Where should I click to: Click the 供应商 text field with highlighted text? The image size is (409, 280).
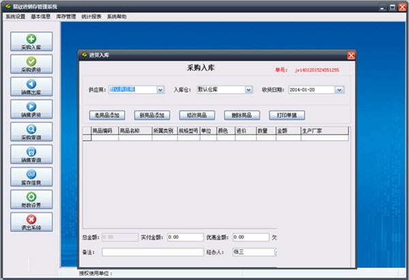coord(132,89)
